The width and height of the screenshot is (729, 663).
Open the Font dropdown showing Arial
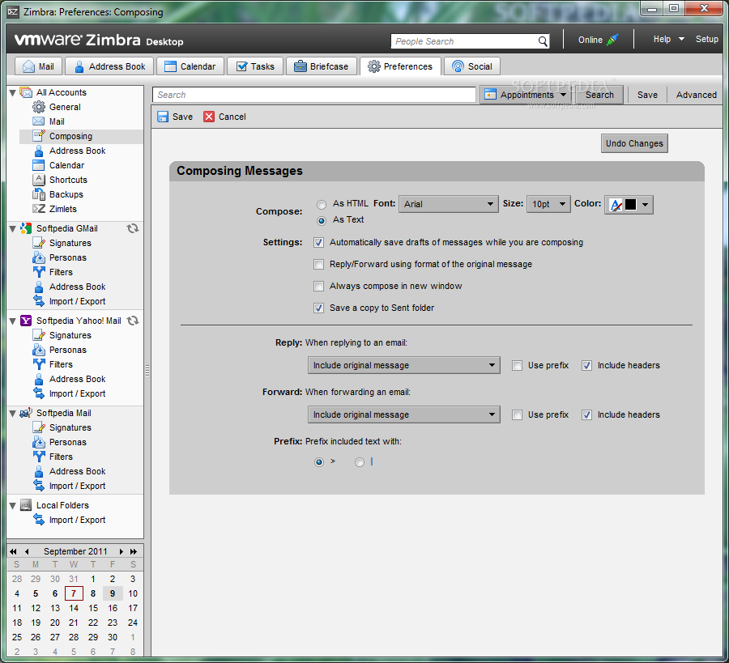pos(449,204)
